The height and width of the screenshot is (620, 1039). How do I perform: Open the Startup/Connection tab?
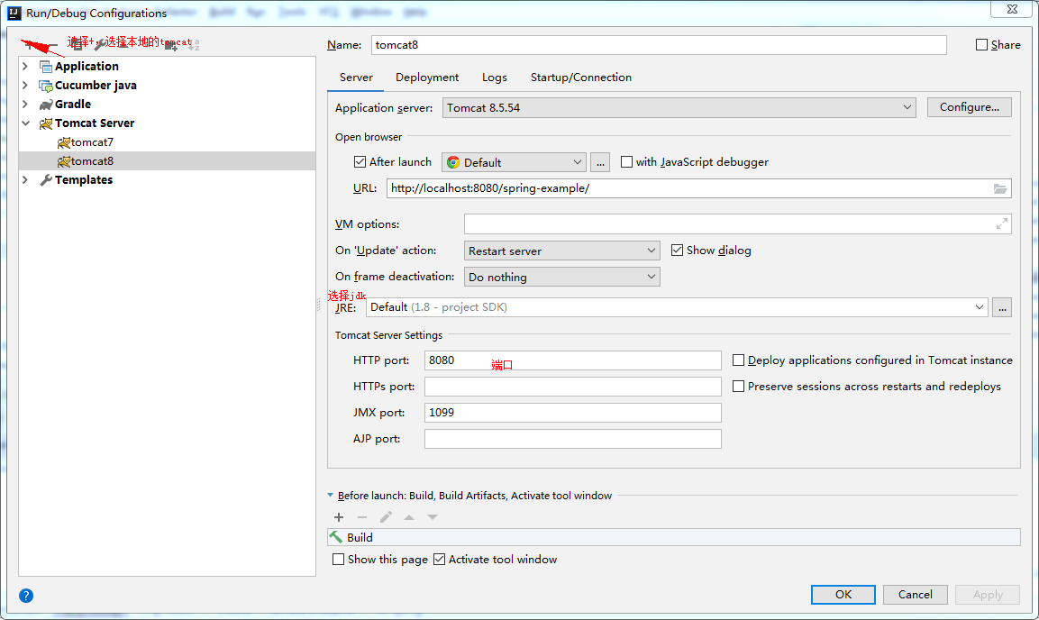click(x=580, y=77)
